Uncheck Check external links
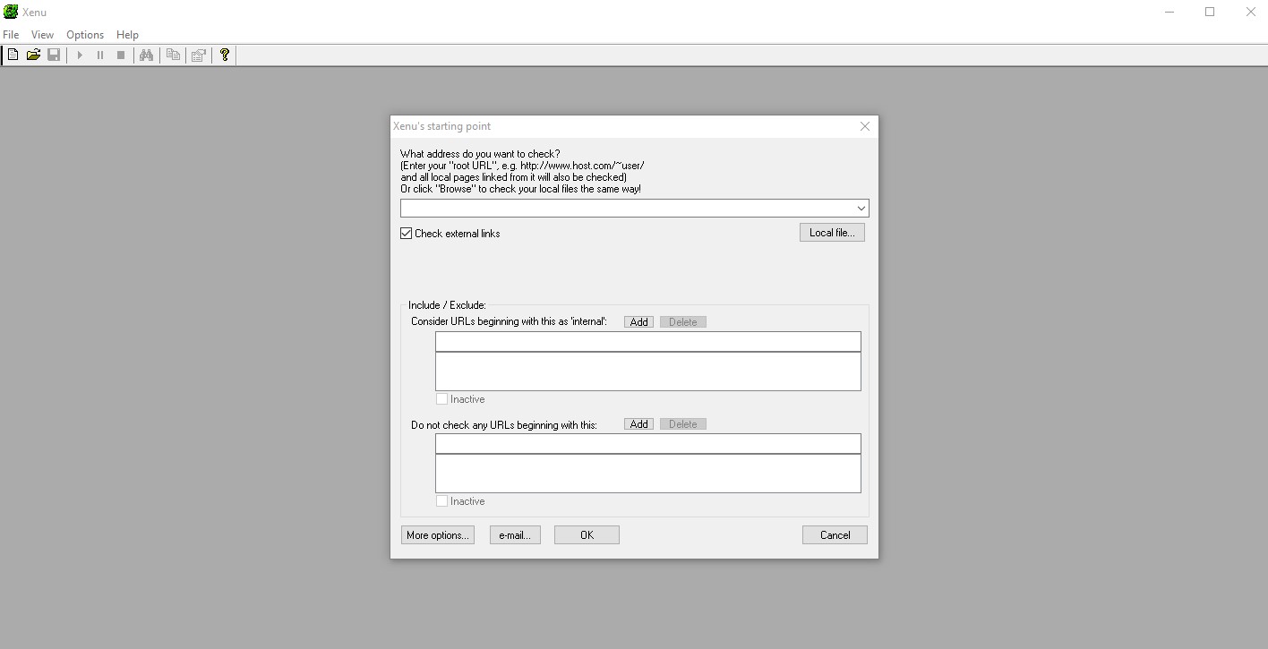 (x=406, y=233)
